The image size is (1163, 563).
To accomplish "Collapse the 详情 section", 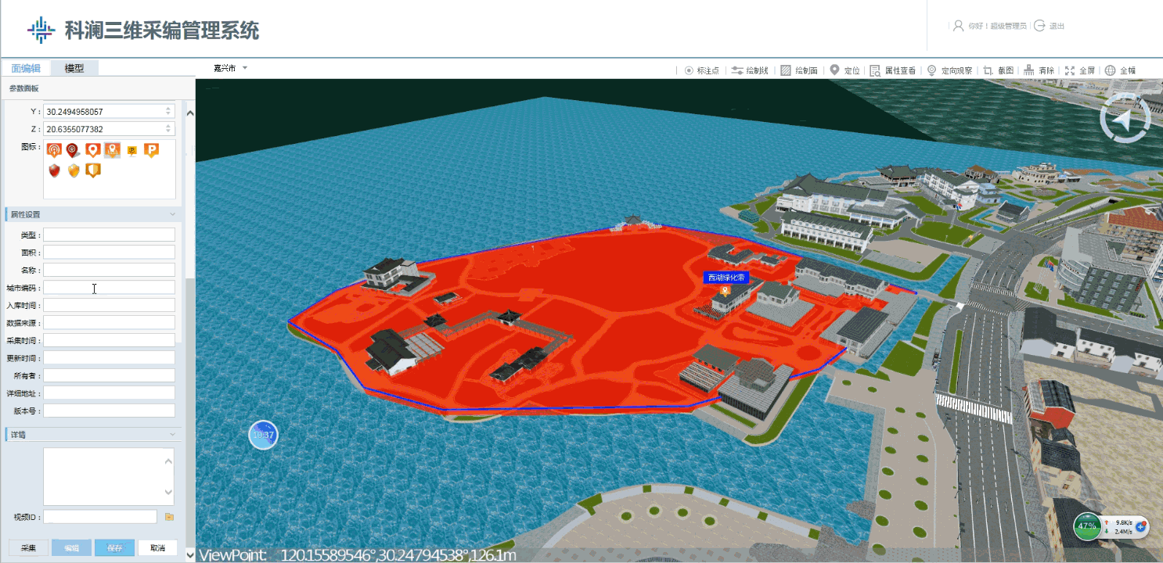I will pos(172,434).
